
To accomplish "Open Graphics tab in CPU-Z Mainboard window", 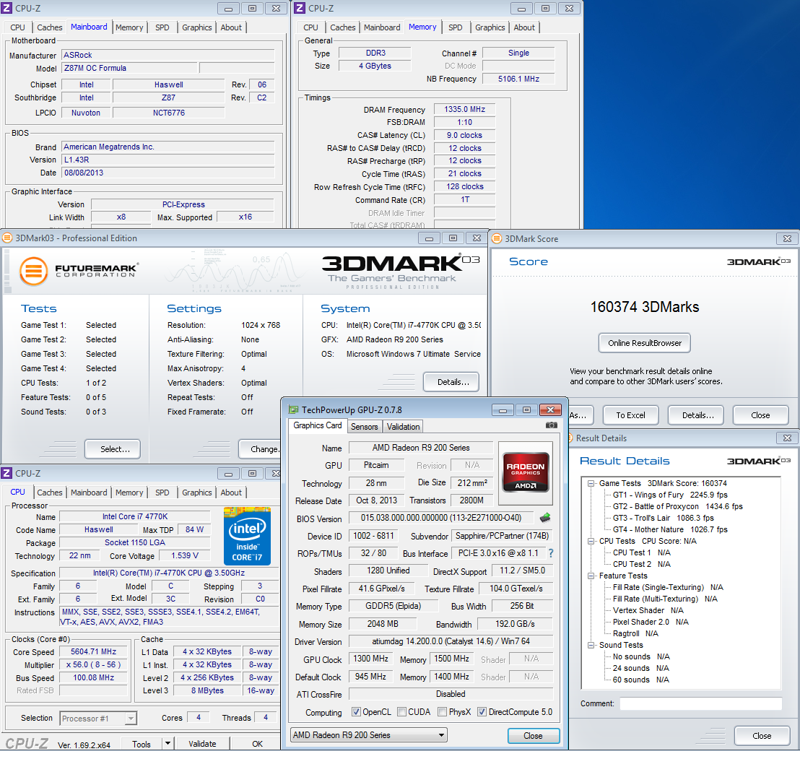I will (x=197, y=27).
